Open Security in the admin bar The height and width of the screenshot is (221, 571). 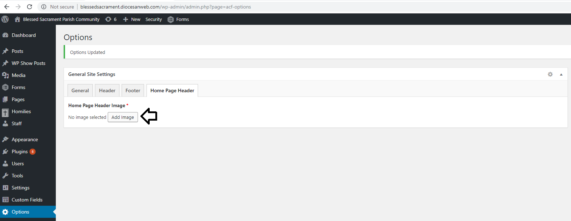tap(154, 19)
